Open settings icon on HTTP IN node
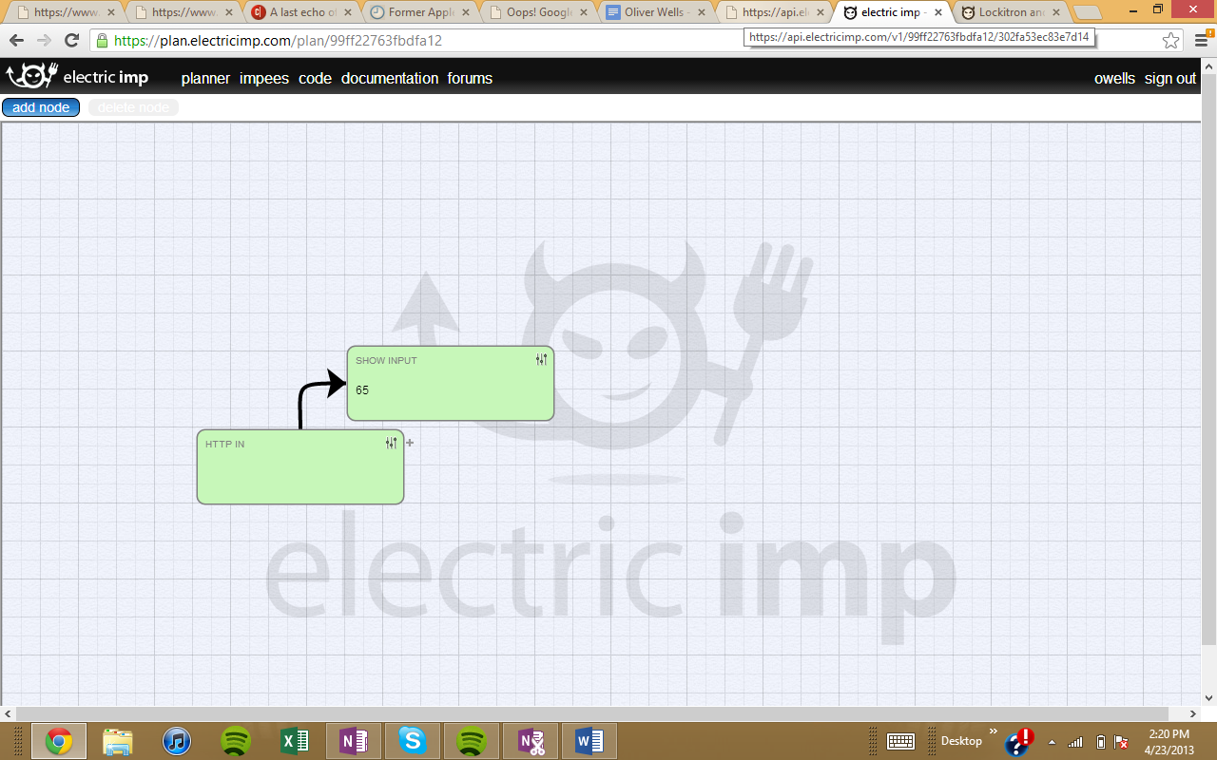Image resolution: width=1217 pixels, height=760 pixels. (392, 443)
